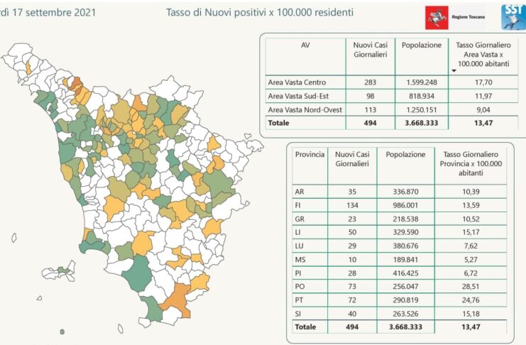Screen dimensions: 526x345
Task: Select province row PT
Action: tap(399, 300)
